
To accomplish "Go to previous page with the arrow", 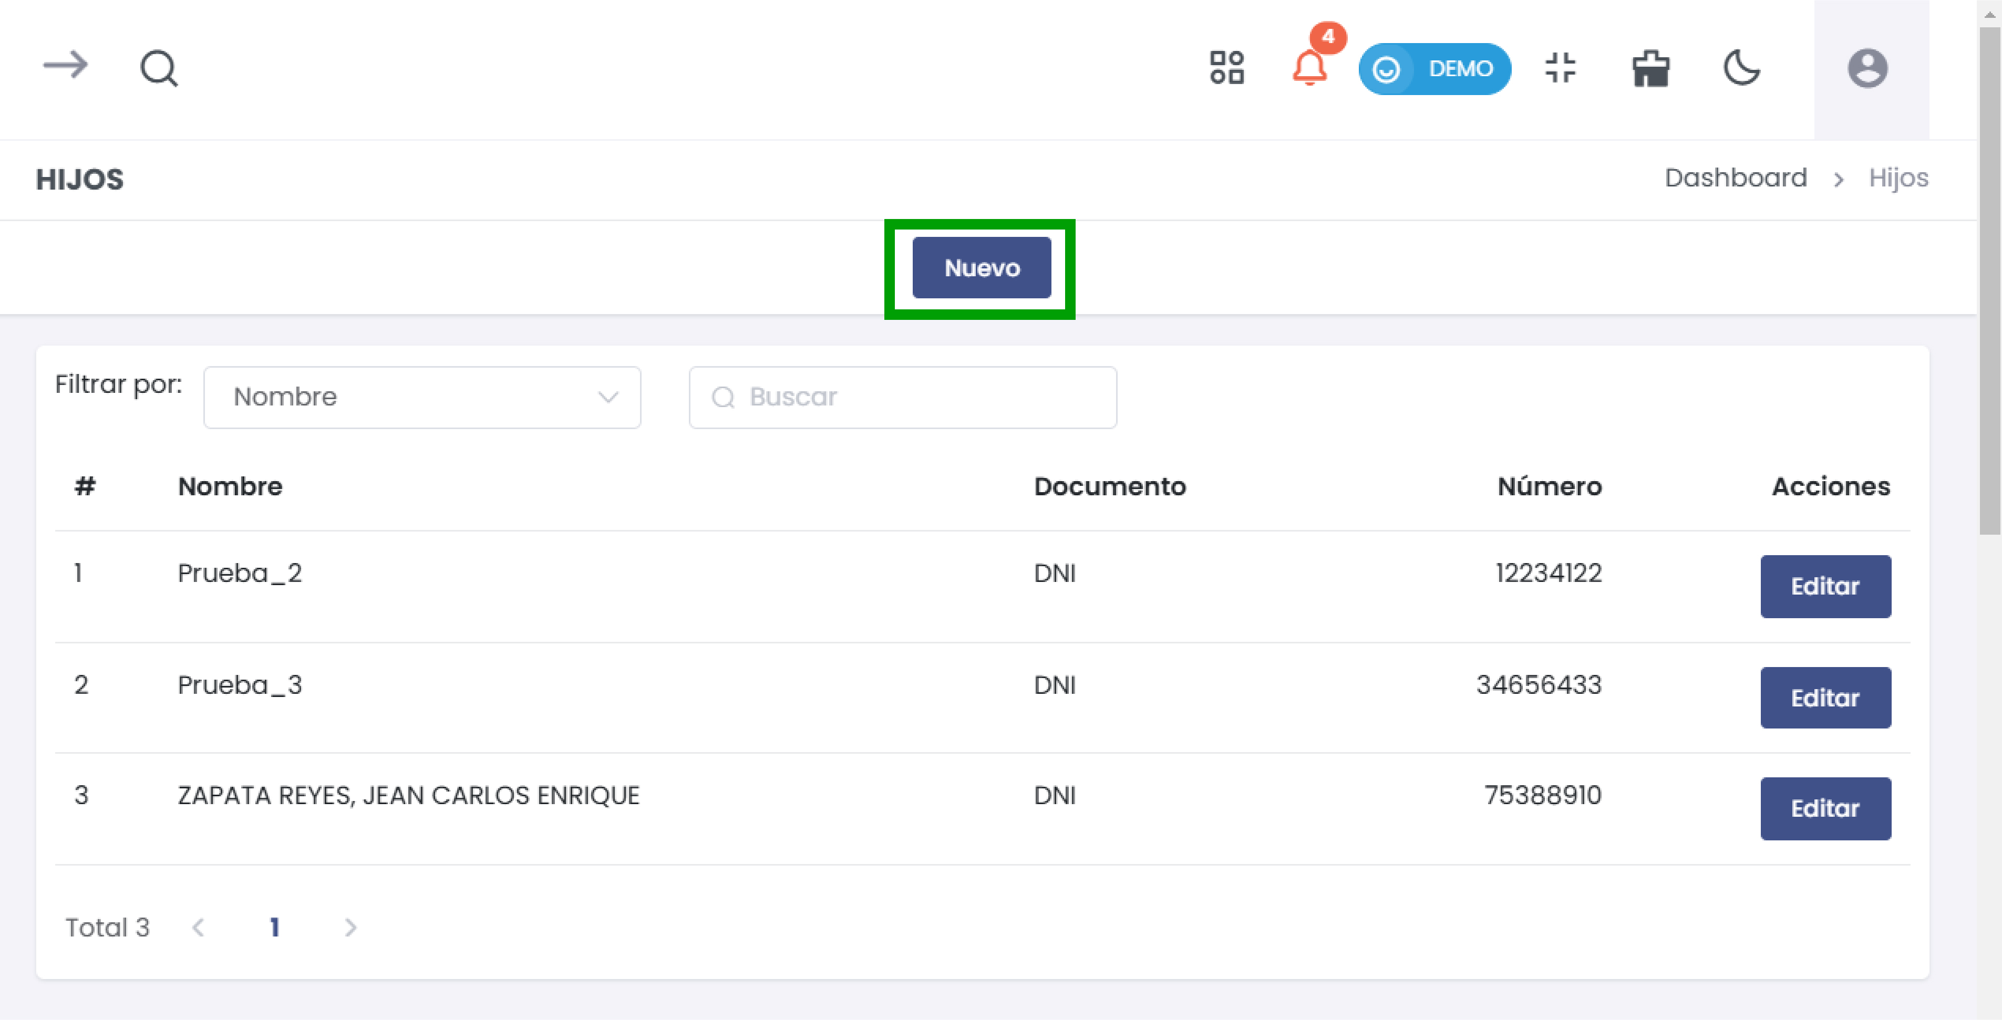I will pos(198,928).
